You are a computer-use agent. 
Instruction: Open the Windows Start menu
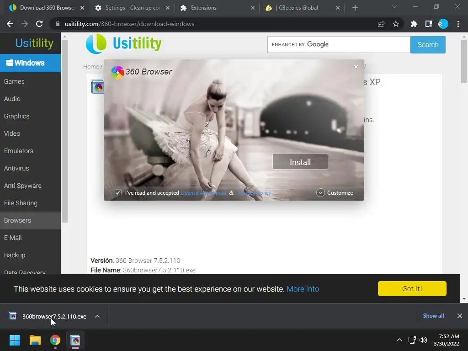tap(15, 340)
